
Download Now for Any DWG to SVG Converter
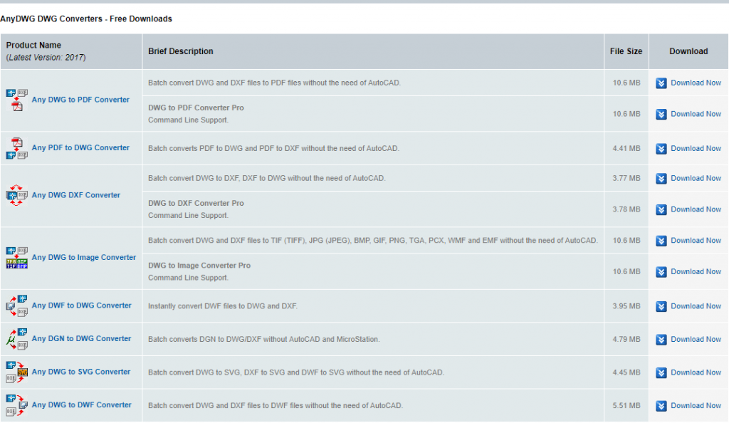[x=696, y=372]
